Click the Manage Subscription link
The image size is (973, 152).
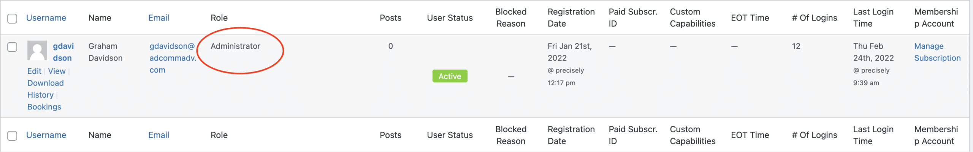tap(937, 52)
